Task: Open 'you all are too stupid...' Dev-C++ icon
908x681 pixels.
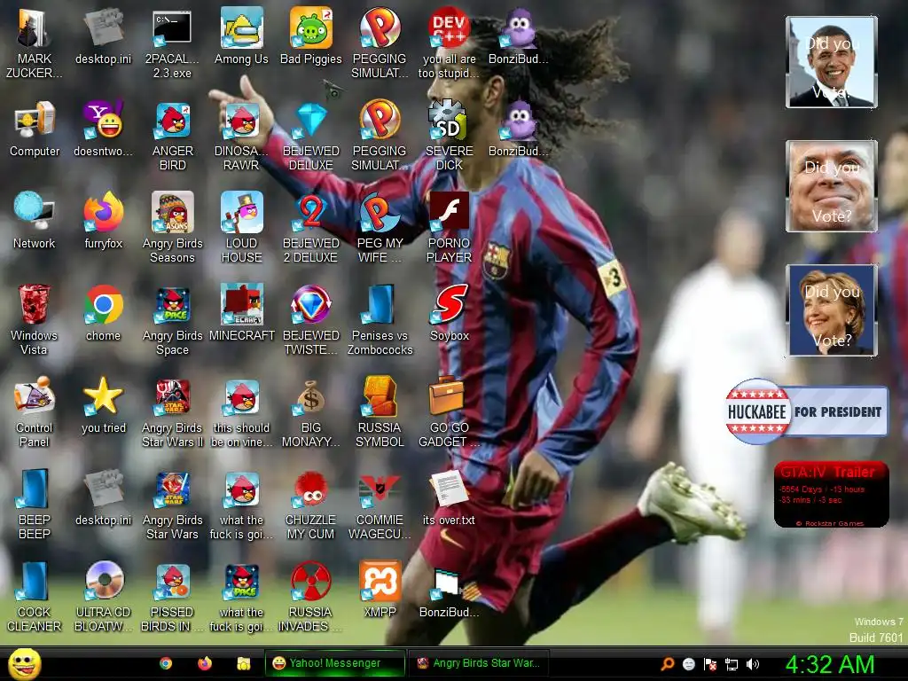Action: (449, 43)
